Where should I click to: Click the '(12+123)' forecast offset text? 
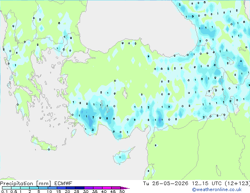pyautogui.click(x=237, y=184)
